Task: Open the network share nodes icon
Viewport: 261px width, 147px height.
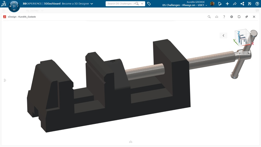Action: 242,4
